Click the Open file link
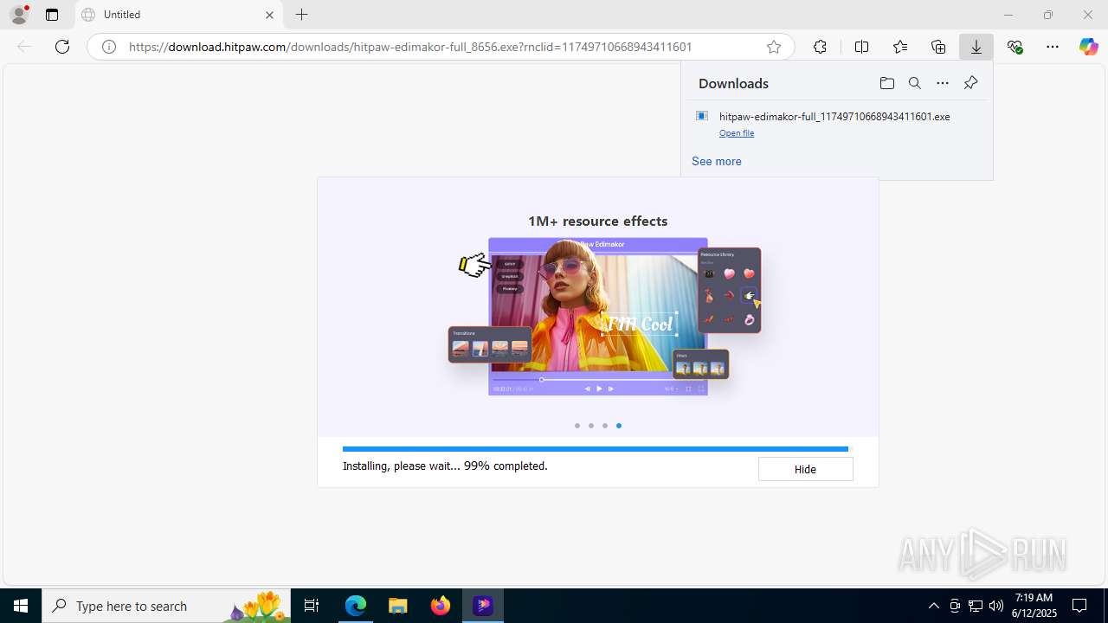1108x623 pixels. (x=737, y=133)
